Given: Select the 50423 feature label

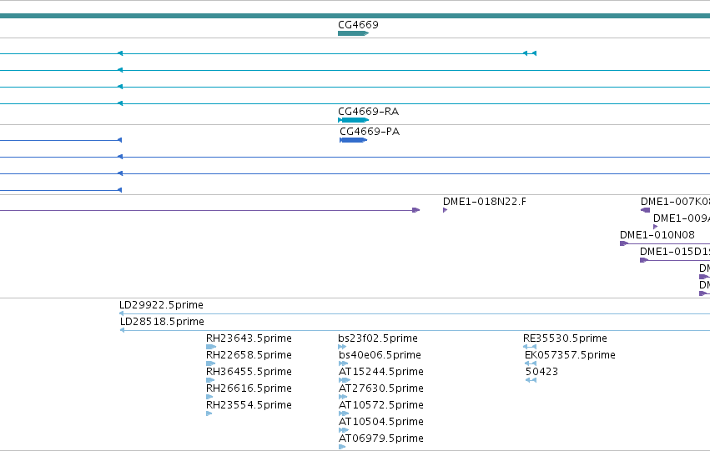Looking at the screenshot, I should click(542, 372).
